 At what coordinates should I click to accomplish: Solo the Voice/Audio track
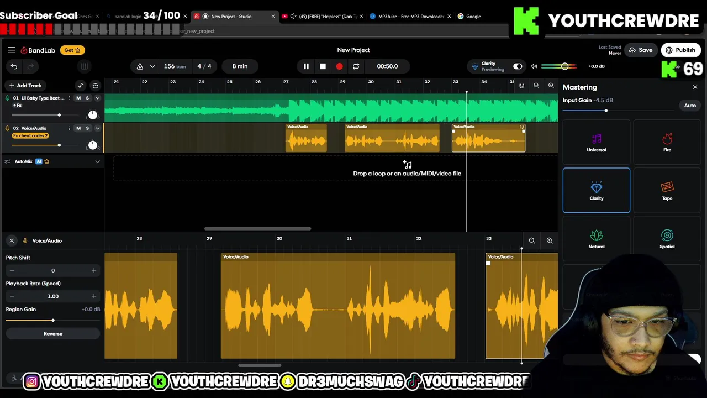(87, 128)
